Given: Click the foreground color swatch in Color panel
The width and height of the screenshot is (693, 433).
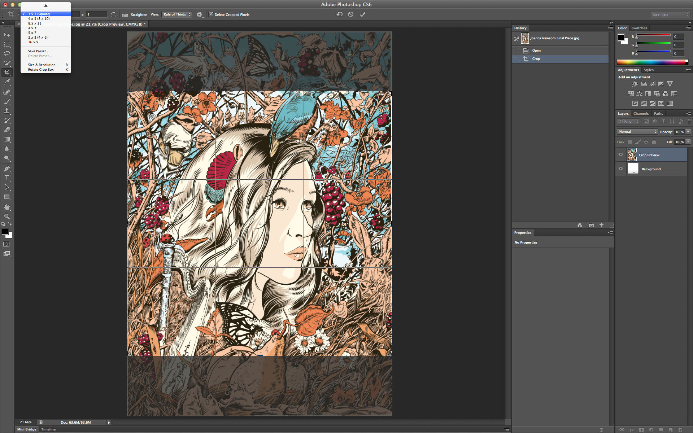Looking at the screenshot, I should tap(621, 38).
